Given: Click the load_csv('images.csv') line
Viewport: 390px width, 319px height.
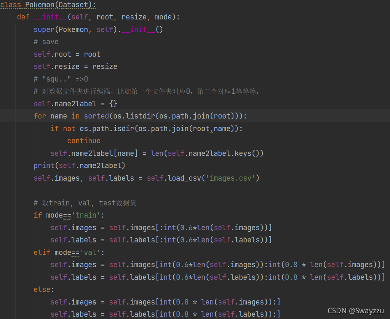Looking at the screenshot, I should point(147,178).
